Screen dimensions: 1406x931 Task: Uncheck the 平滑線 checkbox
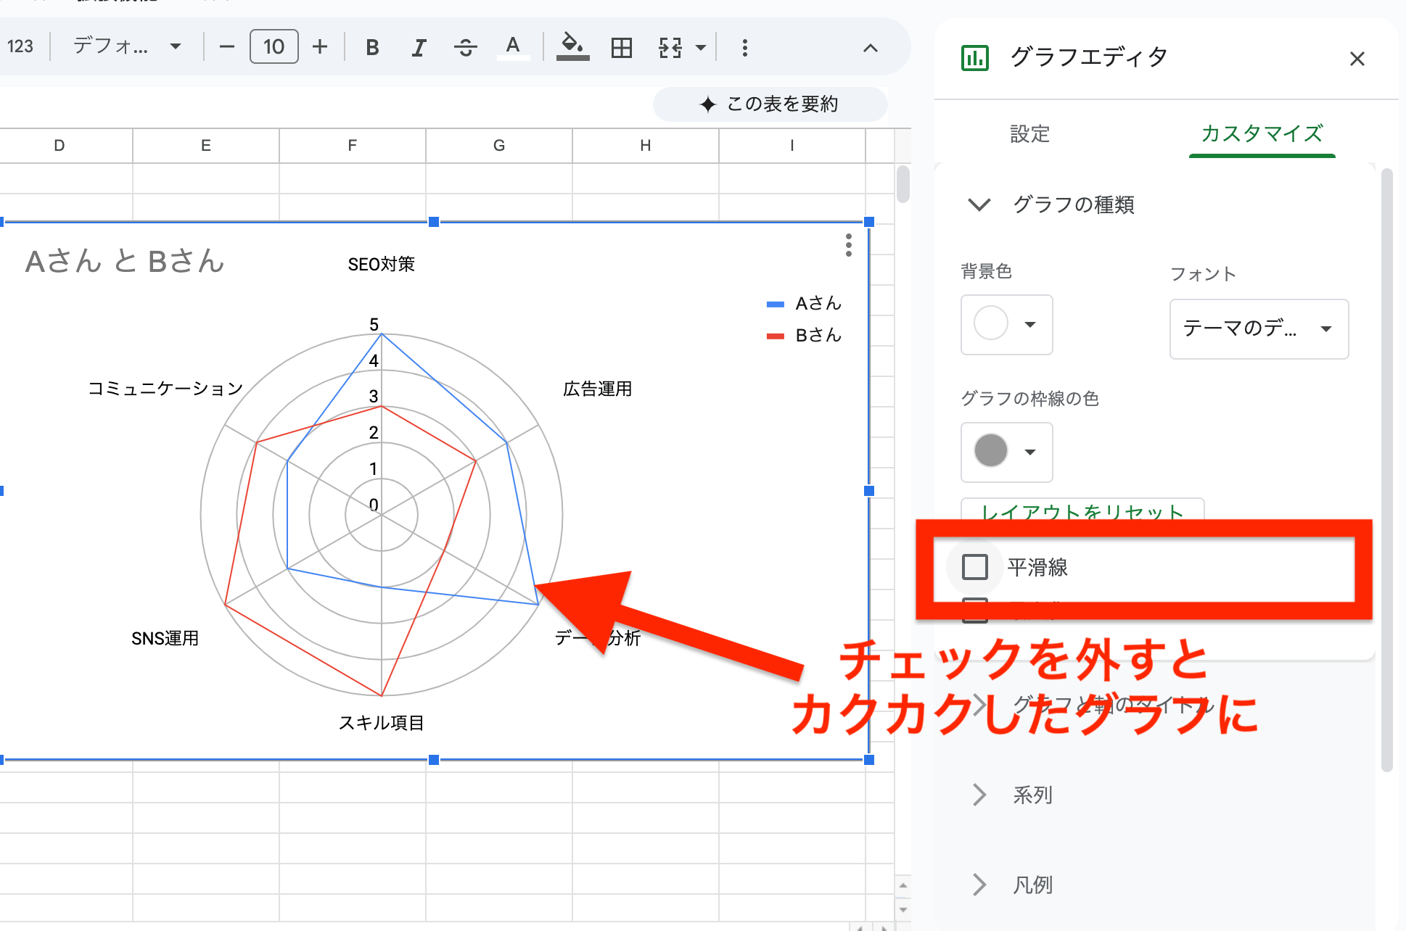click(974, 567)
